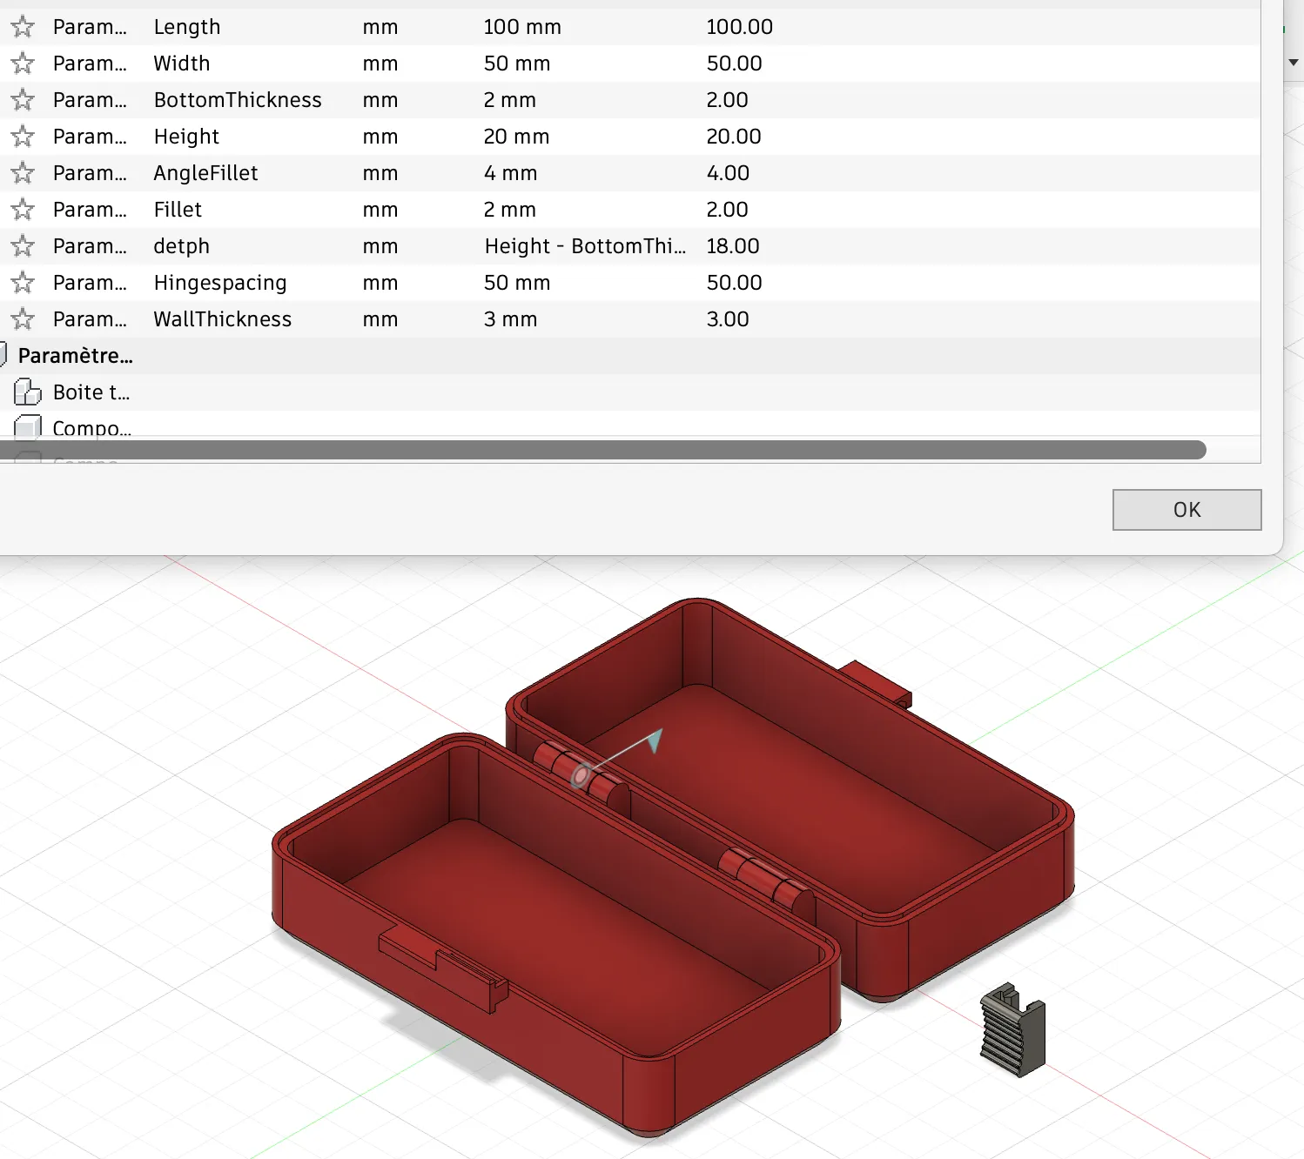The height and width of the screenshot is (1159, 1304).
Task: Open the dropdown arrow at top right
Action: click(x=1295, y=63)
